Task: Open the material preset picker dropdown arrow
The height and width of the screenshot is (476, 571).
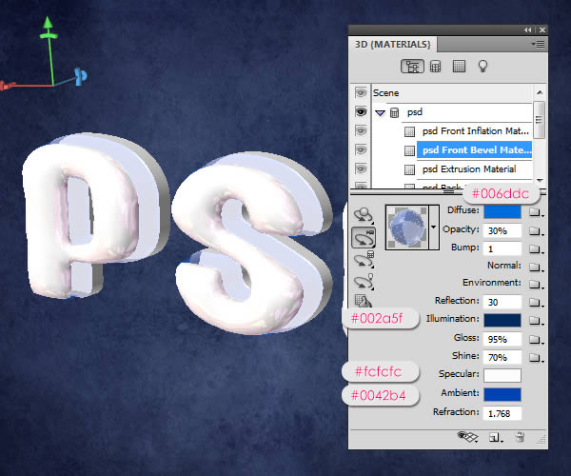Action: [435, 228]
